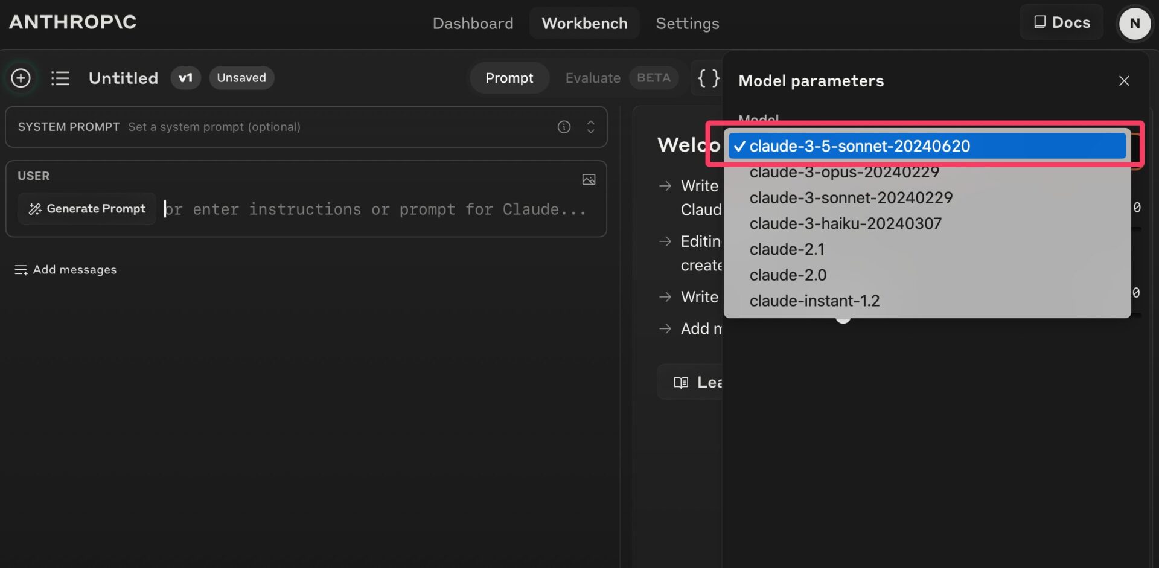Open the prompt list icon
The height and width of the screenshot is (568, 1159).
click(x=60, y=78)
